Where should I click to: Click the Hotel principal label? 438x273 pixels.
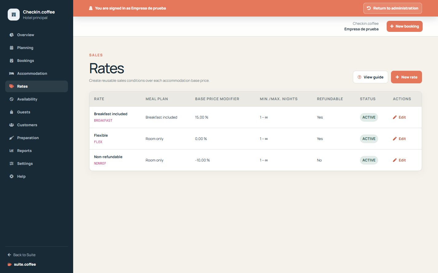[35, 18]
